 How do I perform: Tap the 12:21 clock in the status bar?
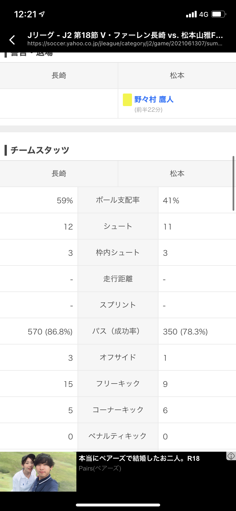point(25,14)
